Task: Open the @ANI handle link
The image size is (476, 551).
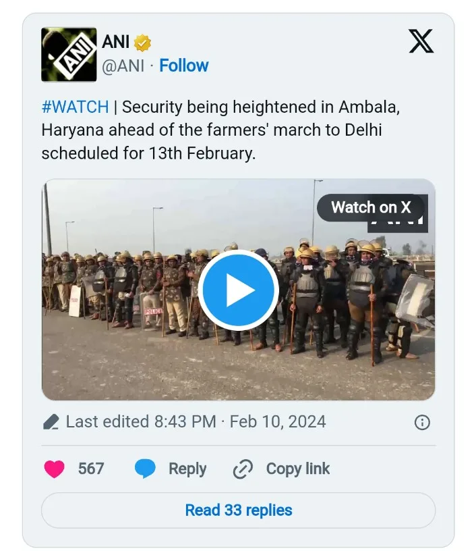Action: (123, 65)
